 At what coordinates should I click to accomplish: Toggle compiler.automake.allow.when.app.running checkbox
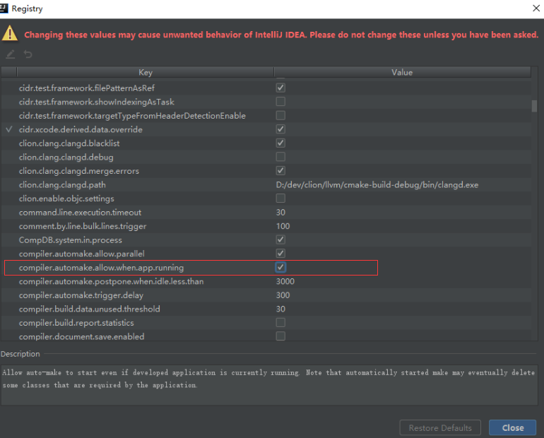pyautogui.click(x=280, y=267)
